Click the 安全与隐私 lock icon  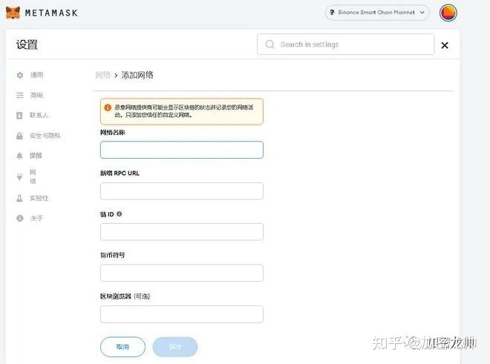coord(20,136)
